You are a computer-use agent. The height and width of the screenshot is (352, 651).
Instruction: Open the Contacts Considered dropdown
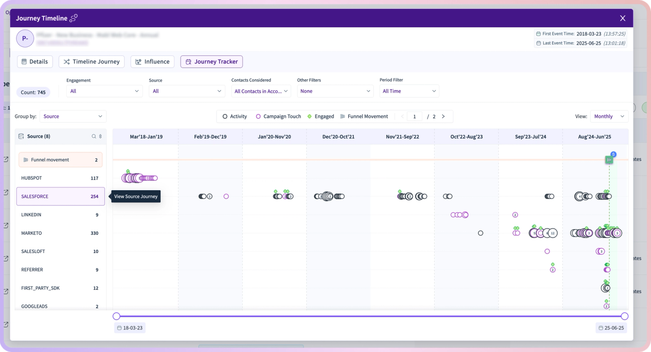(x=261, y=91)
